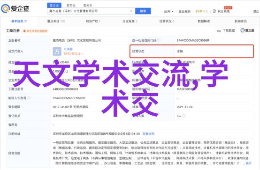Click the unified credit code 91440300MA5EC9586R value
This screenshot has width=260, height=170.
click(193, 40)
